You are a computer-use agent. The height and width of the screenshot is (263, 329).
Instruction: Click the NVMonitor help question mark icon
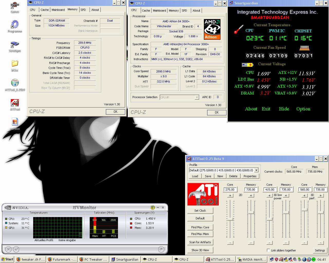[153, 208]
